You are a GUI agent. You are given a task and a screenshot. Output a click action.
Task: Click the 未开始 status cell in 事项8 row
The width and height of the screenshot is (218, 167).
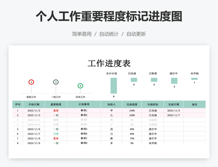(x=153, y=143)
